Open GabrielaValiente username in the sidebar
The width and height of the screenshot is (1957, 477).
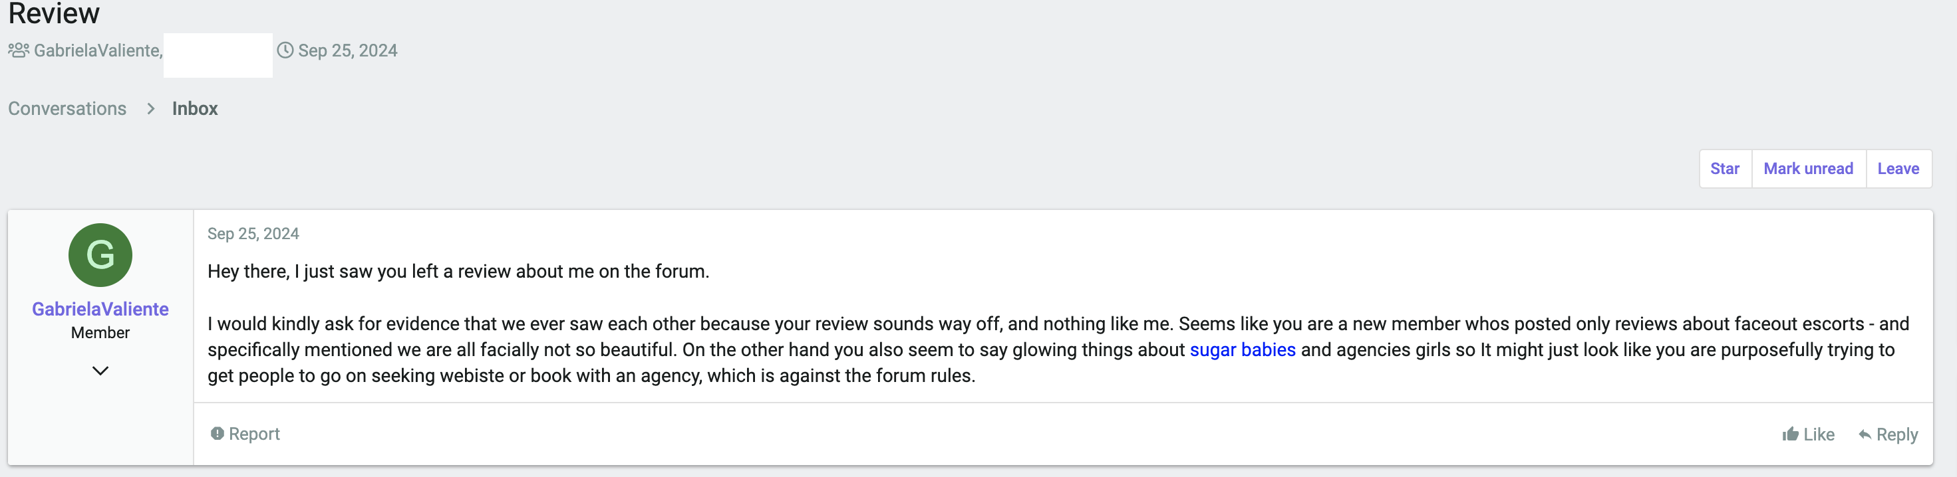coord(100,310)
